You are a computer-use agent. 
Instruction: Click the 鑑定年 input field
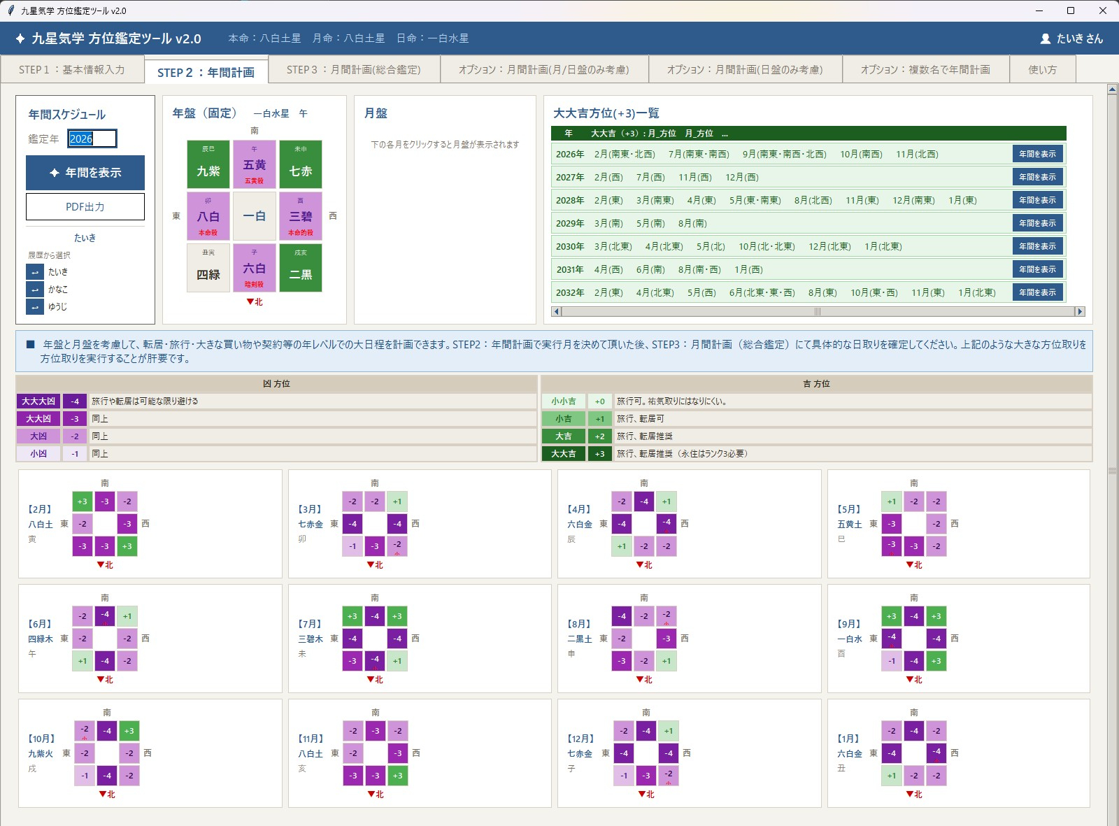[x=92, y=138]
